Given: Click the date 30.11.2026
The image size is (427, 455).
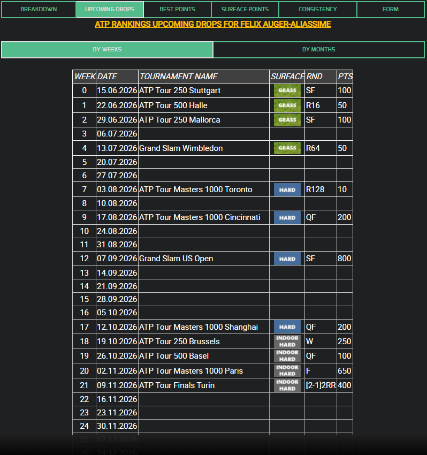Looking at the screenshot, I should coord(117,426).
